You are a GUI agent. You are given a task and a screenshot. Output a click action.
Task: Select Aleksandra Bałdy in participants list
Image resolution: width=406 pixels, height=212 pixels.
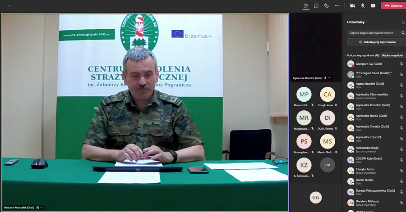pyautogui.click(x=367, y=148)
